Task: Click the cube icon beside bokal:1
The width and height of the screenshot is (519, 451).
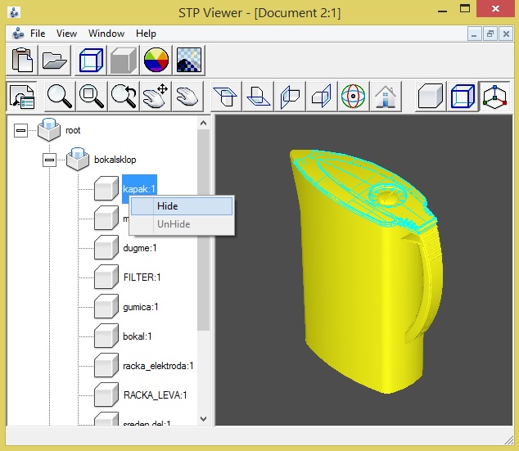Action: point(106,336)
